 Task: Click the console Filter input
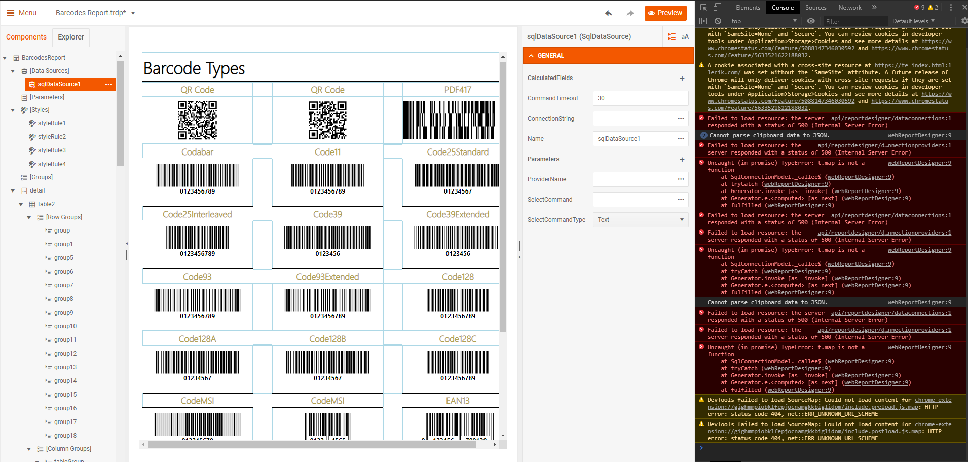coord(855,21)
